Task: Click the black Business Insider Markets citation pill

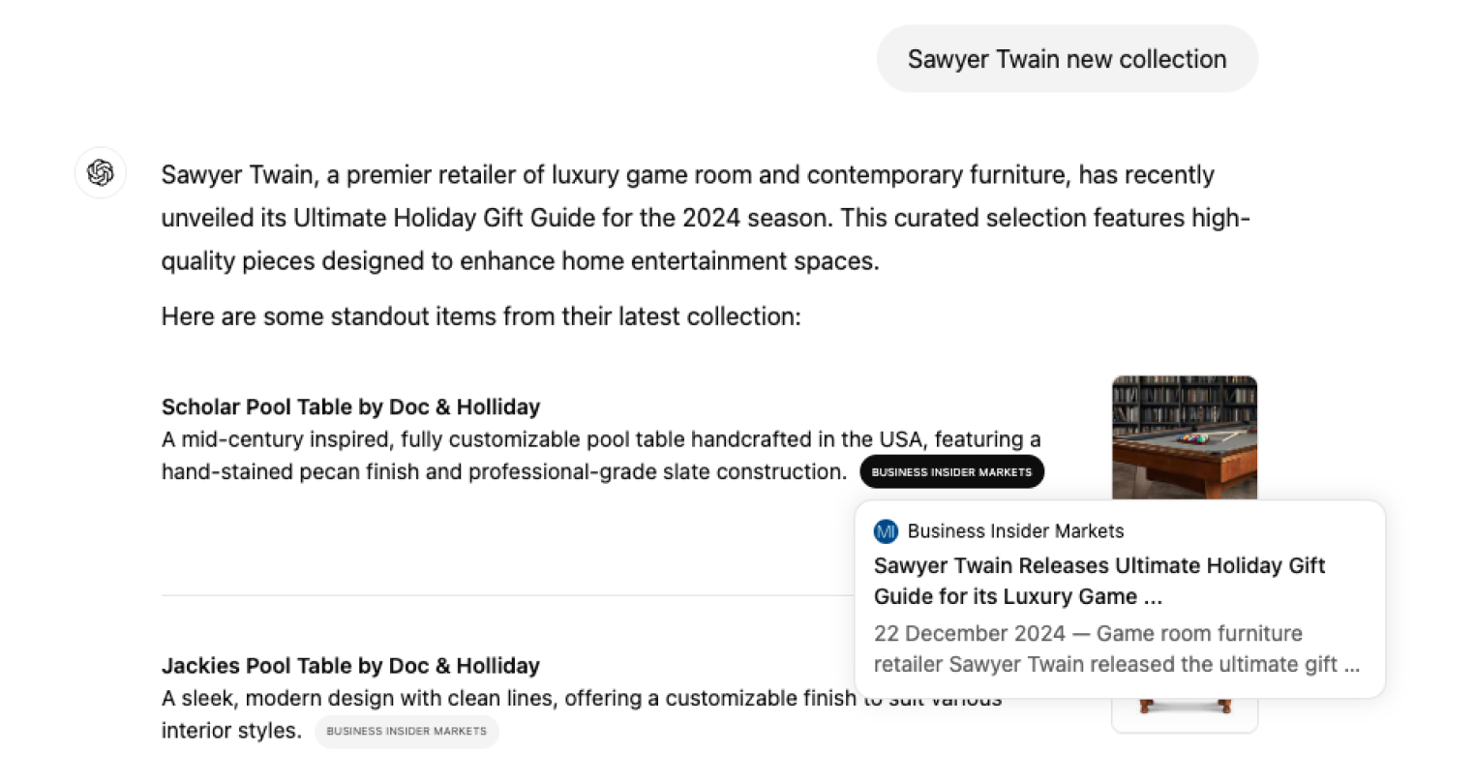Action: (951, 472)
